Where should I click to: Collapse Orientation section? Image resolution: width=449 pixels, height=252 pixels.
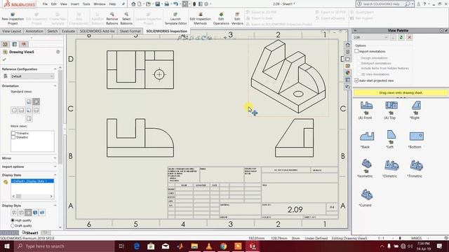point(55,85)
